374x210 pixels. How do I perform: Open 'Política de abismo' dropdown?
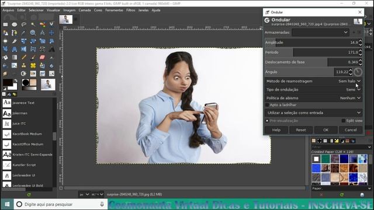(x=313, y=98)
